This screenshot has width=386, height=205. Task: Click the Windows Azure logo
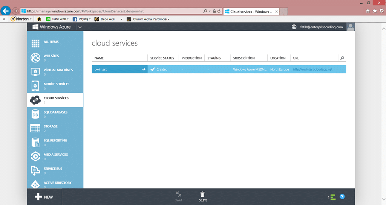[x=52, y=27]
